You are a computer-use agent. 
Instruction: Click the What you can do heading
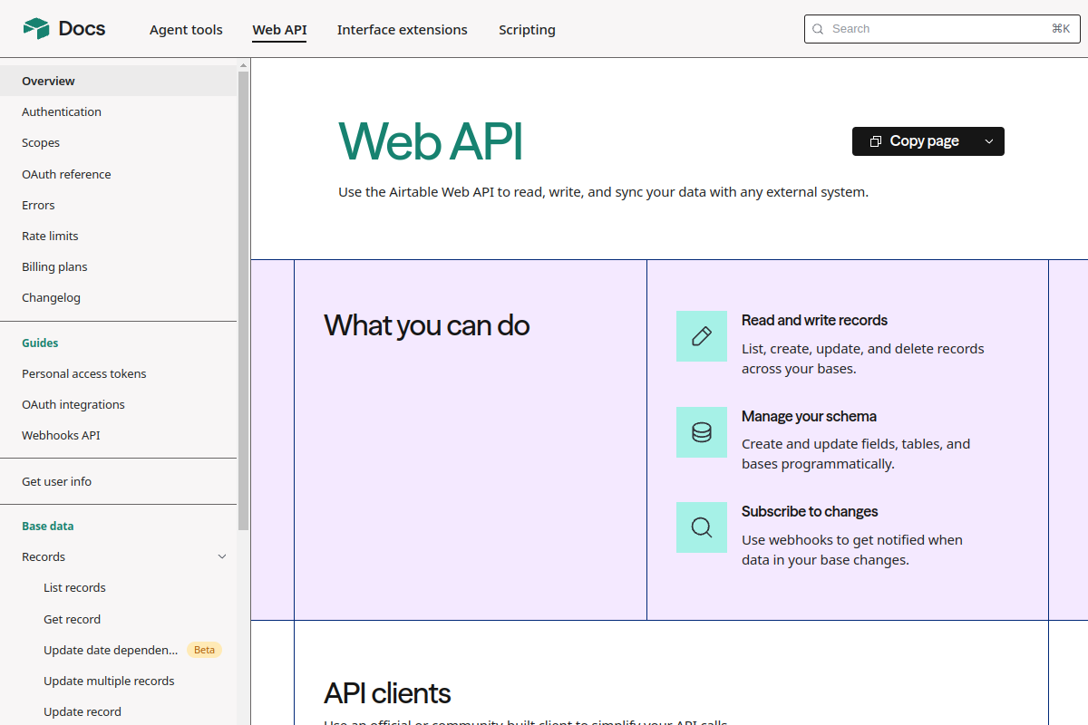point(427,324)
